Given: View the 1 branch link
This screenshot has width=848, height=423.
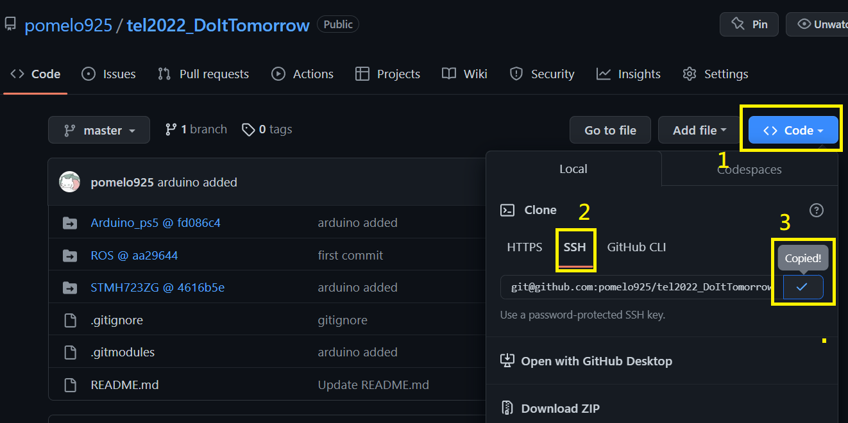Looking at the screenshot, I should coord(196,129).
